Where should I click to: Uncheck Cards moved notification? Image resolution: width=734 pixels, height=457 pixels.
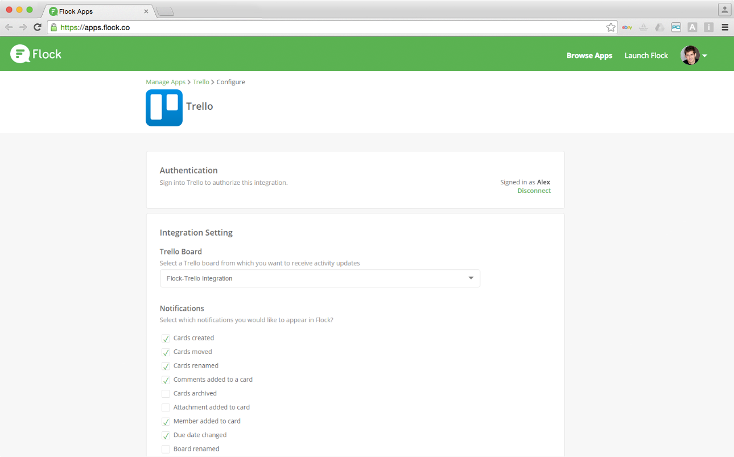click(x=166, y=352)
